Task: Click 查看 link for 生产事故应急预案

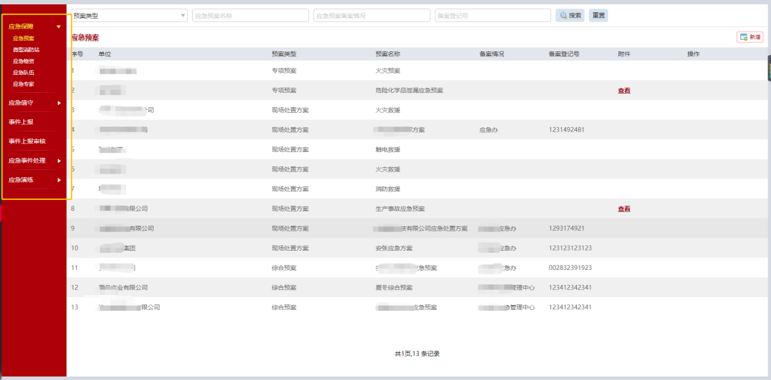Action: click(x=624, y=209)
